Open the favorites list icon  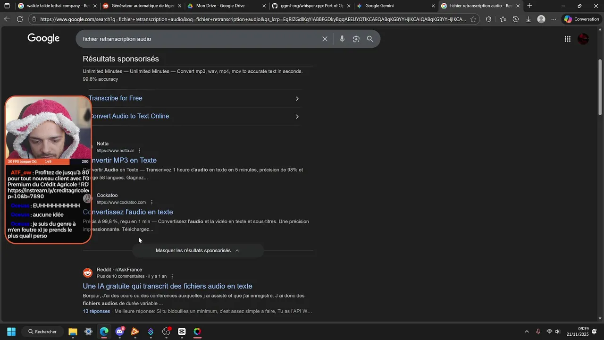503,19
